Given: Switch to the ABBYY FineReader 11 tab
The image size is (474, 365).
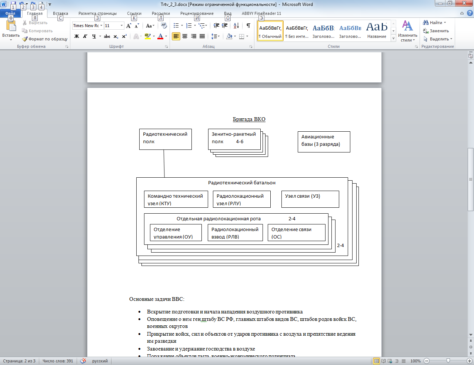Looking at the screenshot, I should [261, 13].
